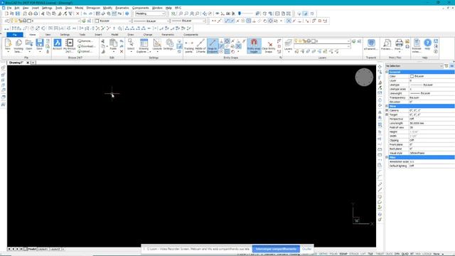Click the red Erase X in Edit panel
This screenshot has width=455, height=256.
(x=122, y=51)
